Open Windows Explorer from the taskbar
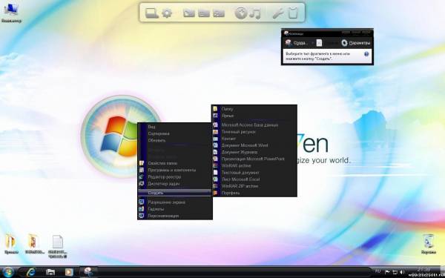Viewport: 445px width, 278px height. [50, 272]
